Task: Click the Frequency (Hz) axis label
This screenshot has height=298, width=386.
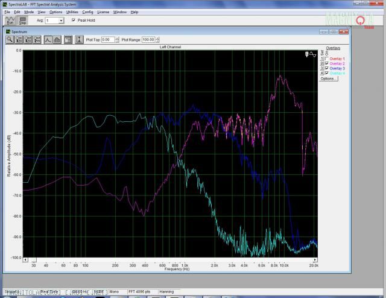Action: [177, 269]
